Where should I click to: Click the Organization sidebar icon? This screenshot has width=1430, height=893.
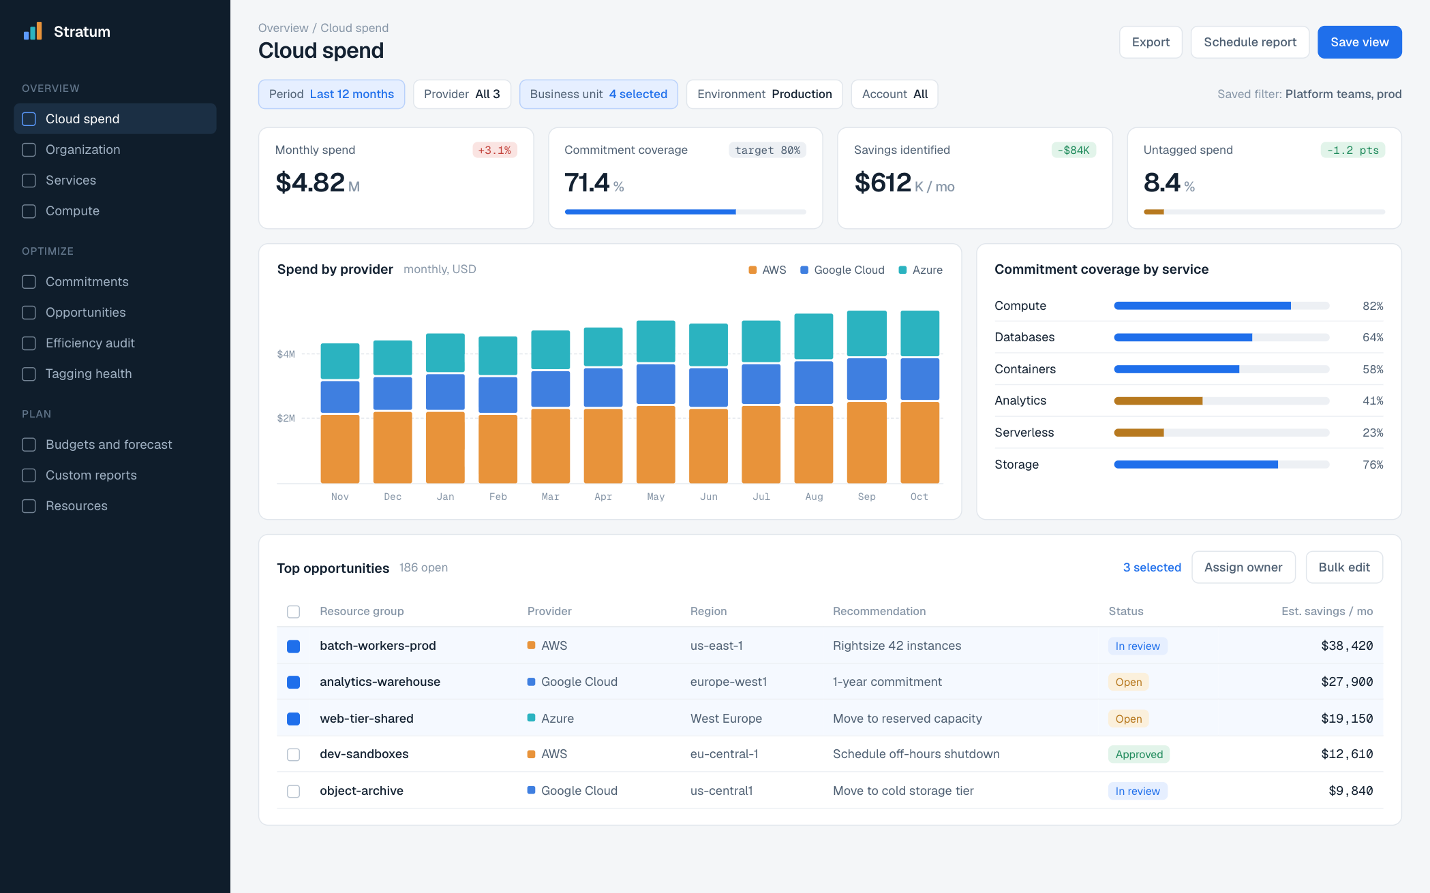[29, 150]
